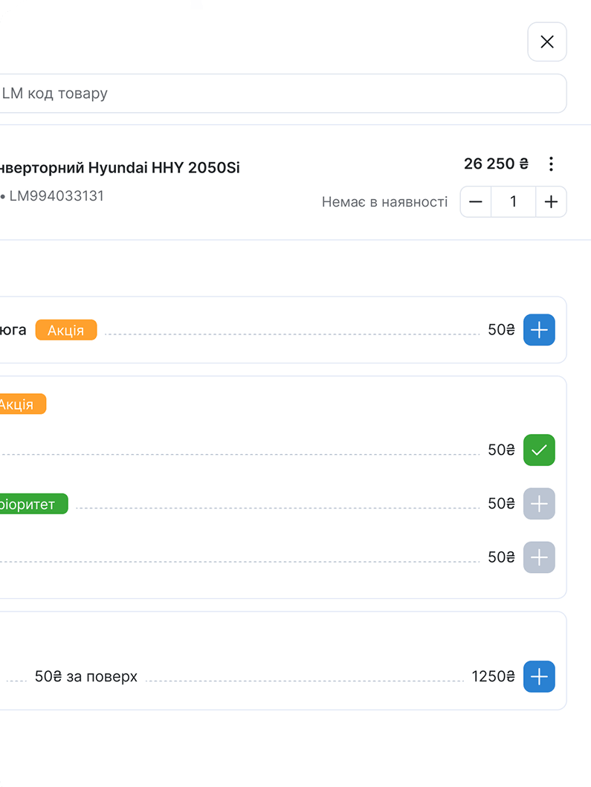Click the product code LM994033131

click(56, 195)
